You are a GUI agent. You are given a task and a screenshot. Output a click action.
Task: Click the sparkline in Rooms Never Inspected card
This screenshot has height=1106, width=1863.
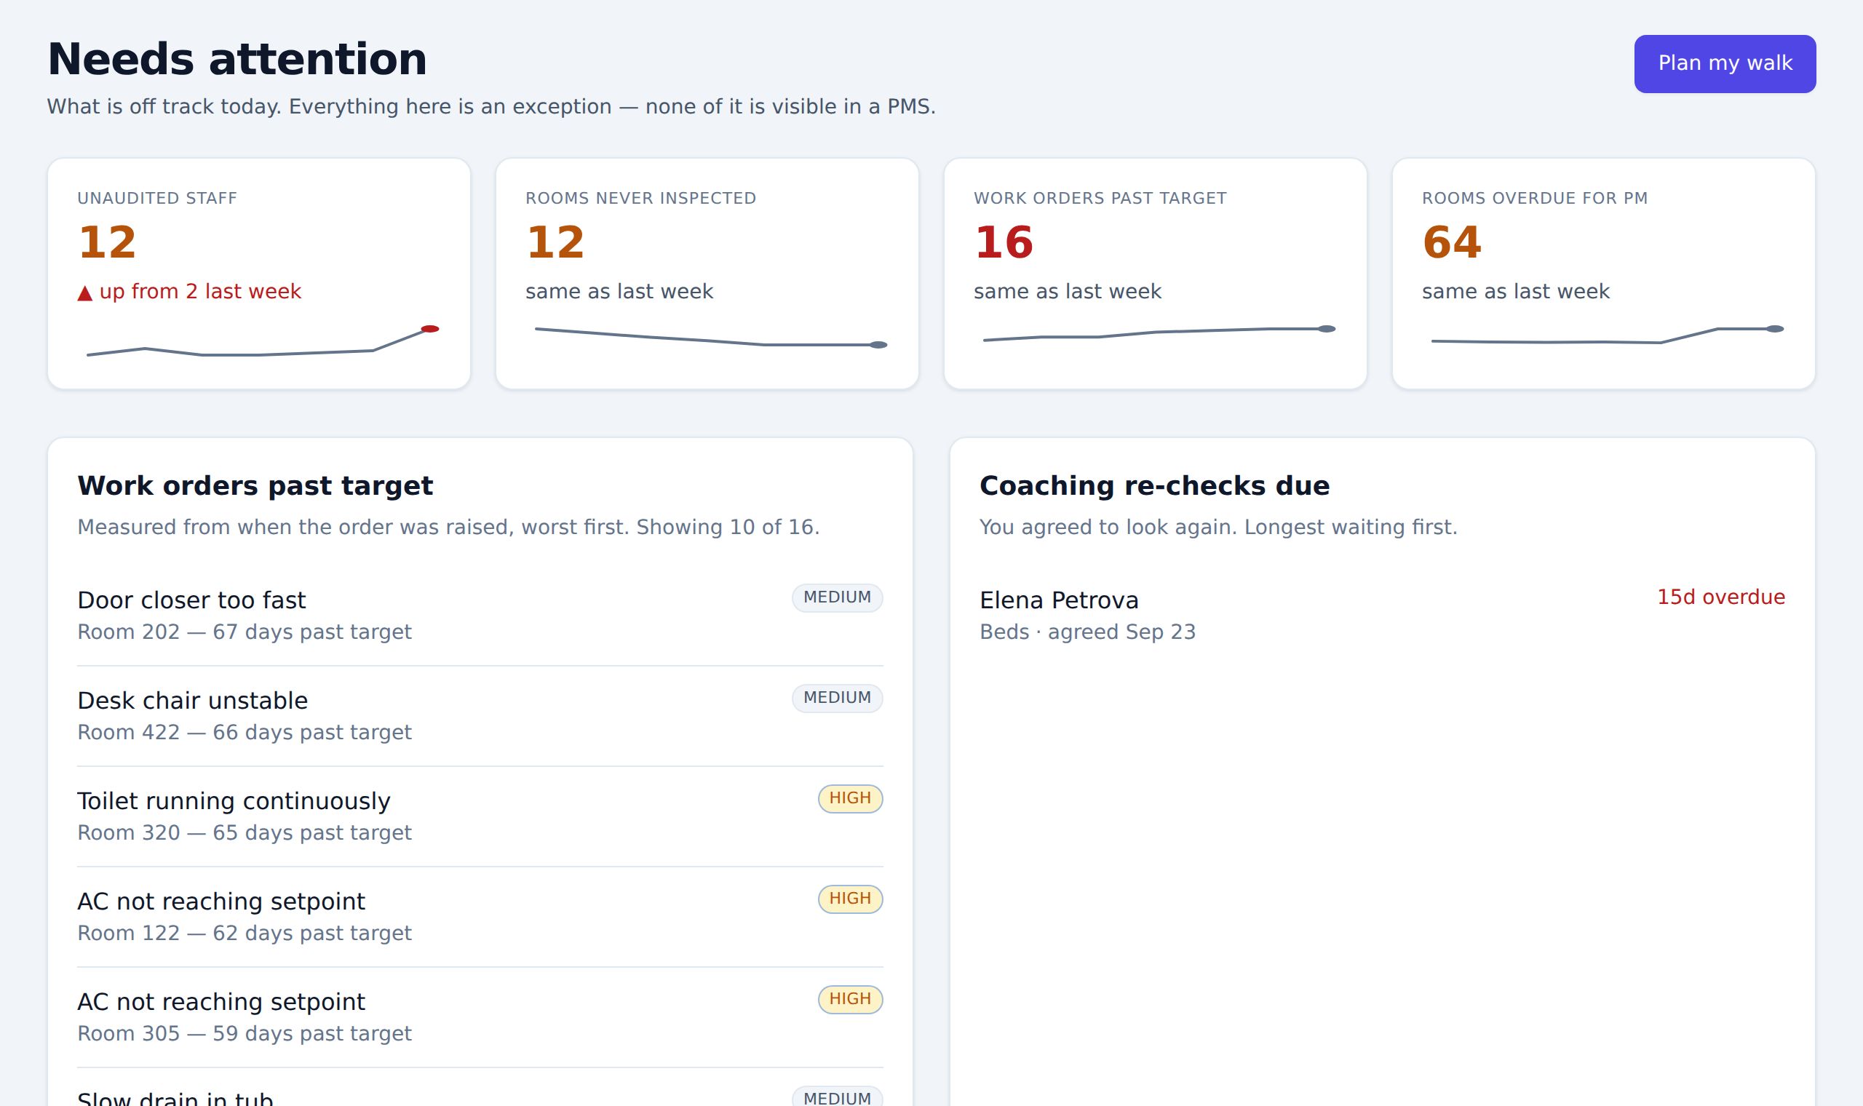click(711, 337)
